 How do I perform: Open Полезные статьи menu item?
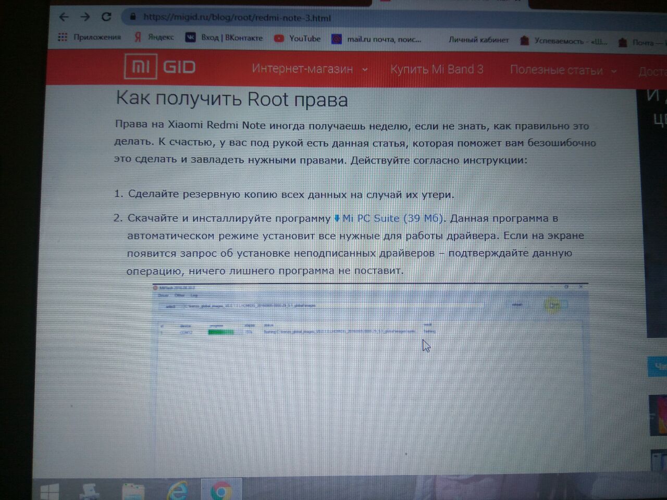click(x=556, y=70)
